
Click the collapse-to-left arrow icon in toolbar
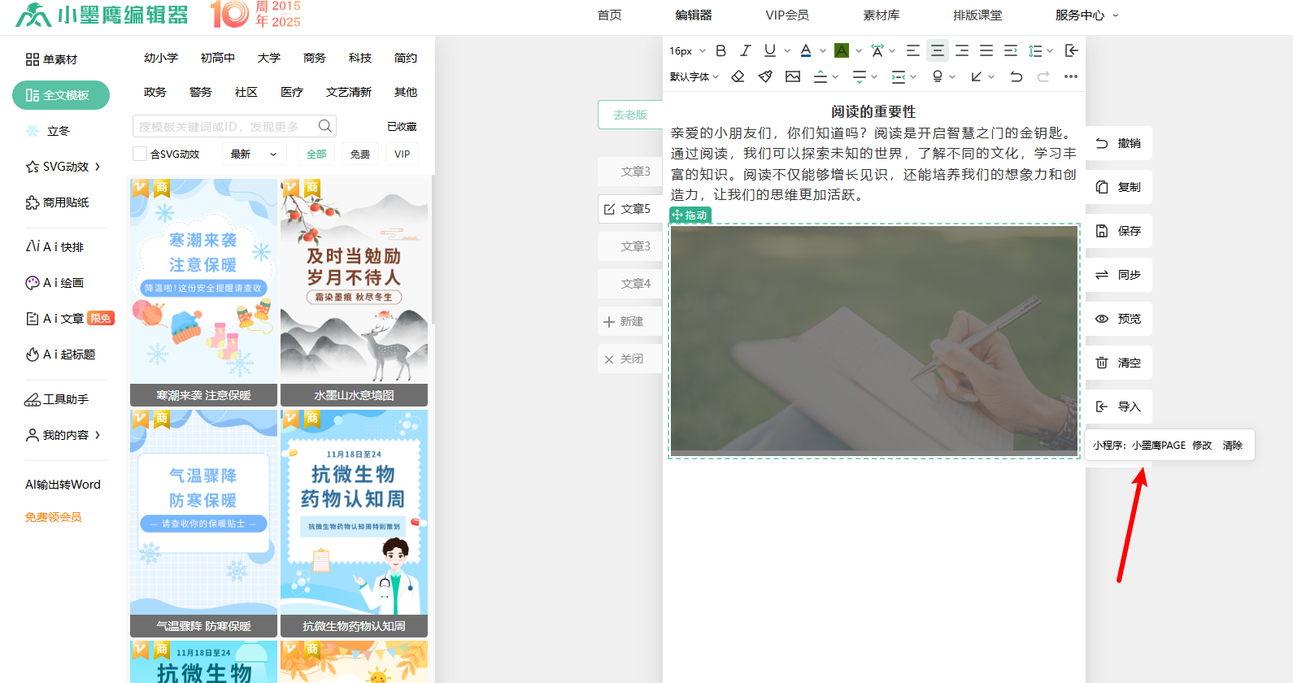coord(1072,50)
